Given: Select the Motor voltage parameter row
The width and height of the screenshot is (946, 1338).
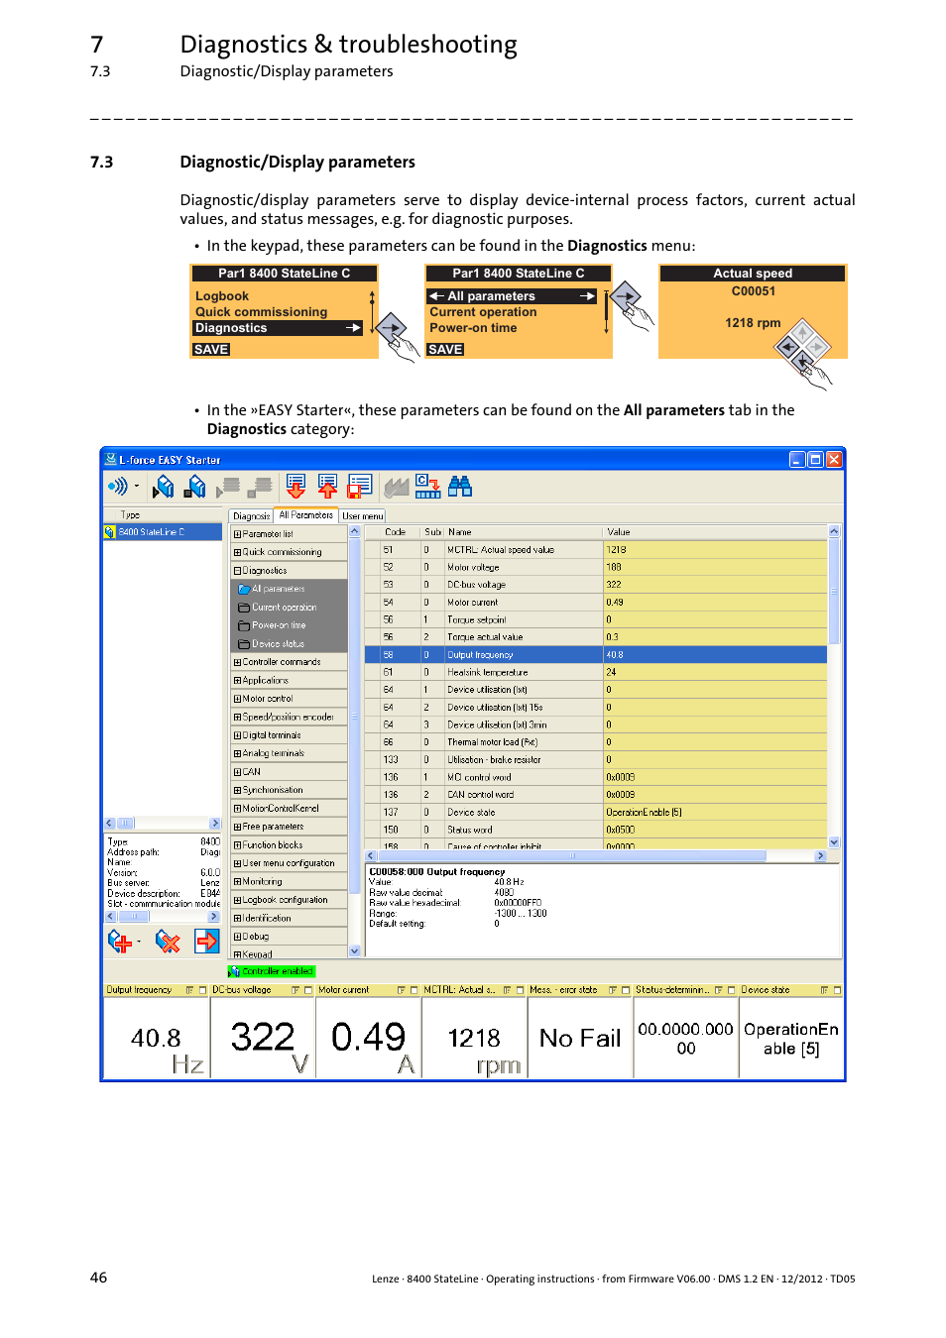Looking at the screenshot, I should coord(596,568).
